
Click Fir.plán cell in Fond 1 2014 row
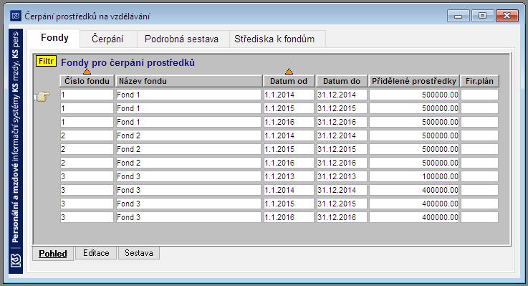tap(479, 95)
